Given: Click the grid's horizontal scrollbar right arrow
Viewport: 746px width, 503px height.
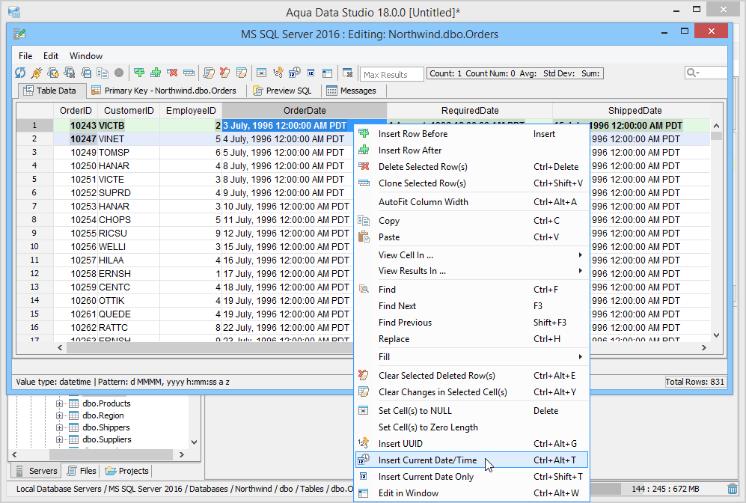Looking at the screenshot, I should [704, 348].
